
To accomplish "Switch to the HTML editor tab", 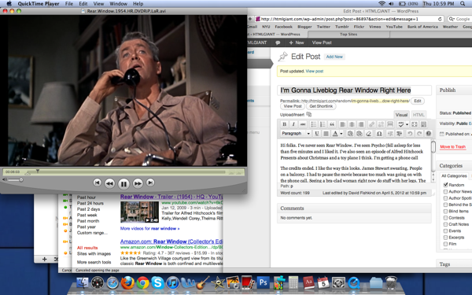I will [x=419, y=115].
